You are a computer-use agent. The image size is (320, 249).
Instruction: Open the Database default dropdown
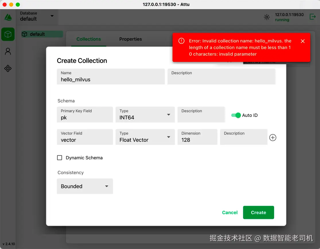37,16
